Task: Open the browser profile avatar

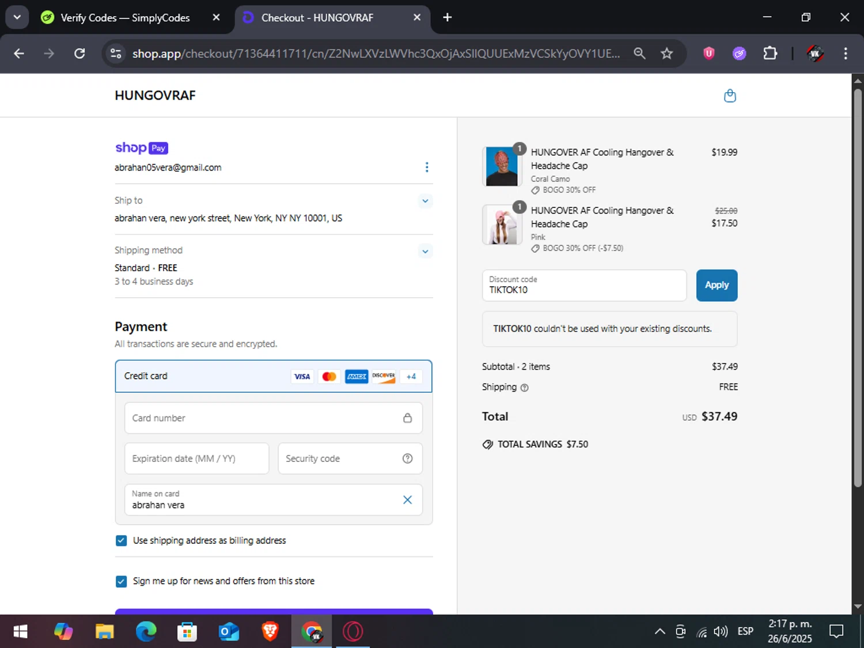Action: 814,54
